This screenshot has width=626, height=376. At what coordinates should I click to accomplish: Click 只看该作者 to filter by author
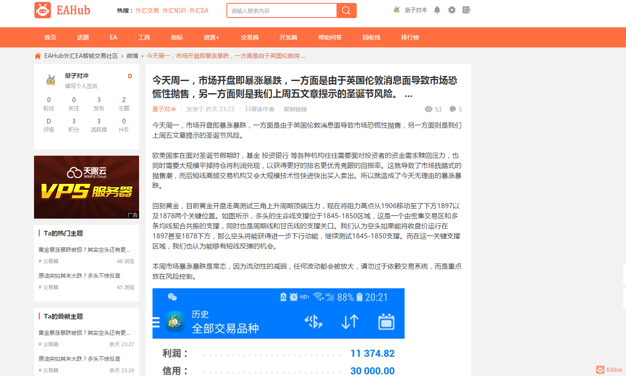pos(260,109)
